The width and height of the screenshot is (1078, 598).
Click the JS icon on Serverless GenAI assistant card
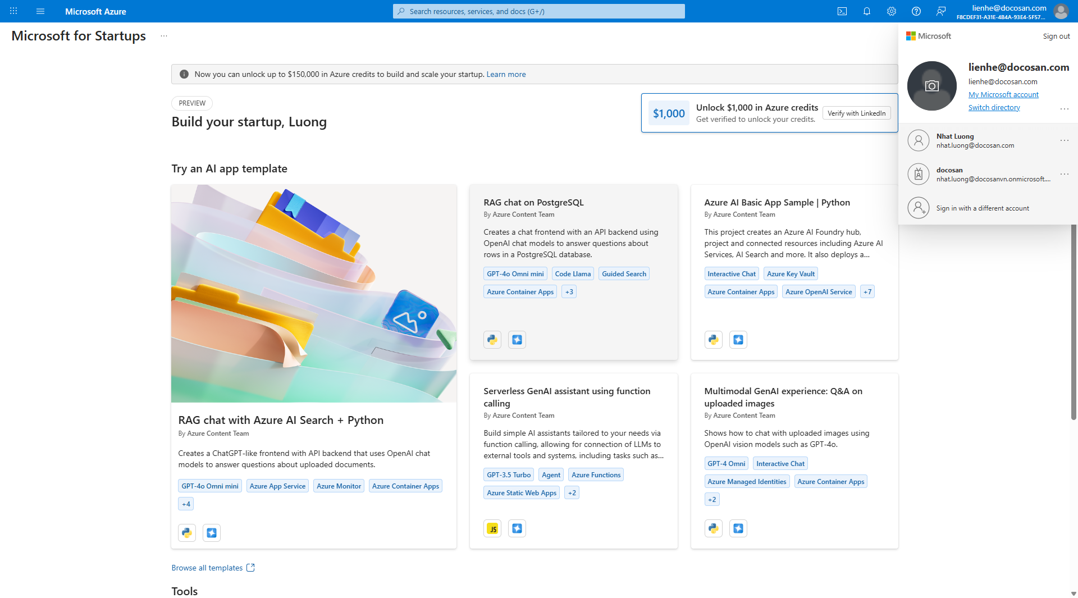[x=492, y=528]
